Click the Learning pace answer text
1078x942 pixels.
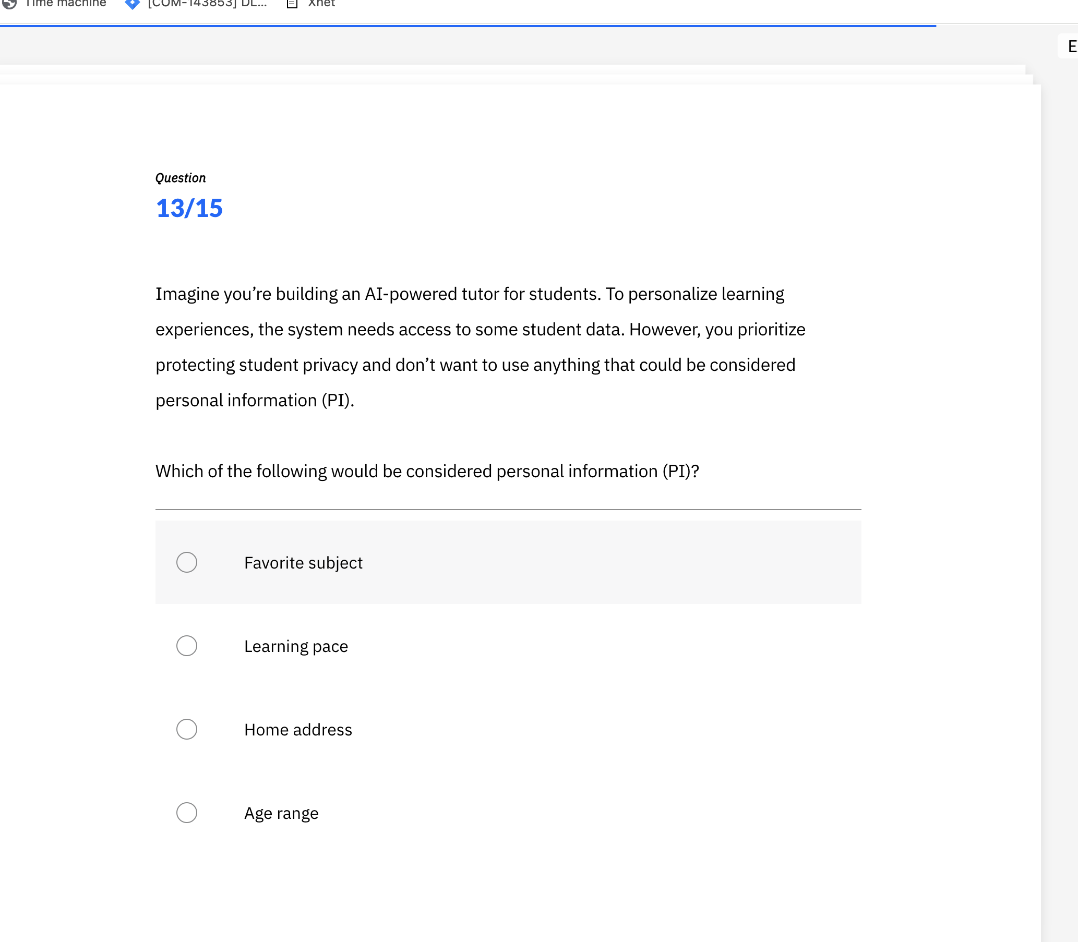pos(296,647)
